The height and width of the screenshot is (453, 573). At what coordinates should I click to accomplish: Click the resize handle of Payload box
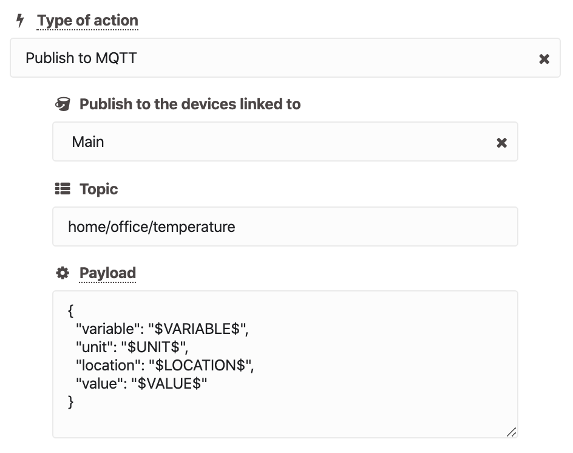(511, 432)
